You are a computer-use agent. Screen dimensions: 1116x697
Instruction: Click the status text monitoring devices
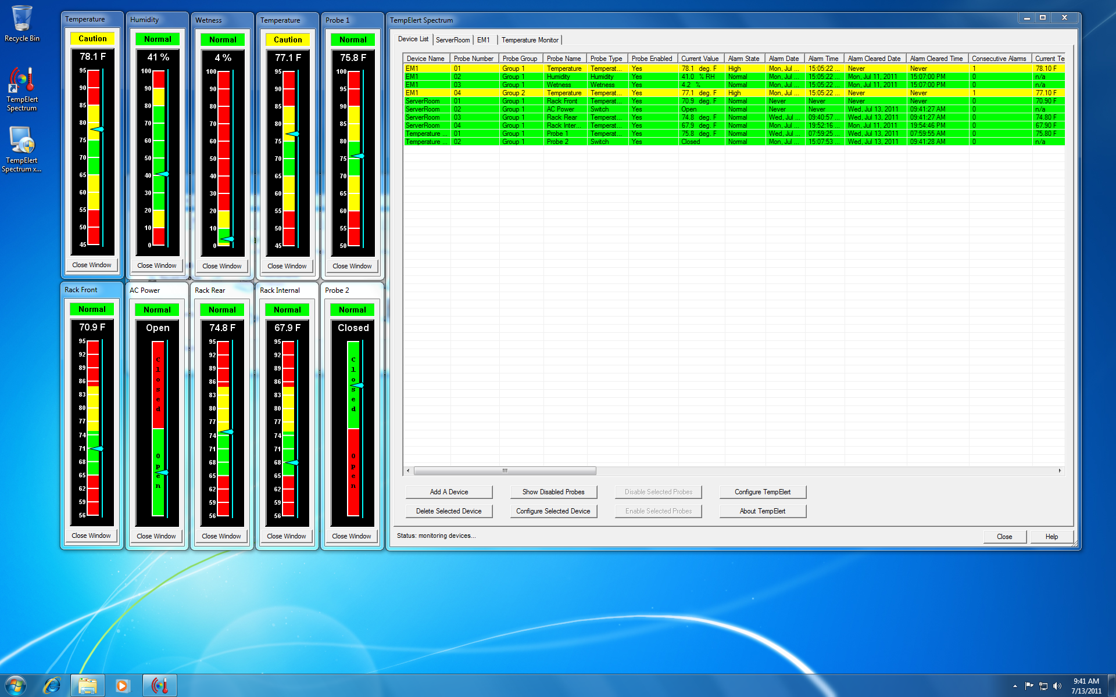coord(436,536)
